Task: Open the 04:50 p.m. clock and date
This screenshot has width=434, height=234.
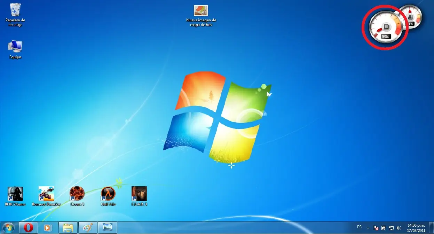Action: 416,228
